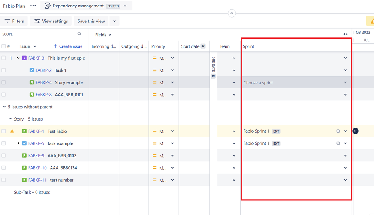Click the EXT badge on FABKP-1 sprint
This screenshot has height=215, width=374.
276,131
